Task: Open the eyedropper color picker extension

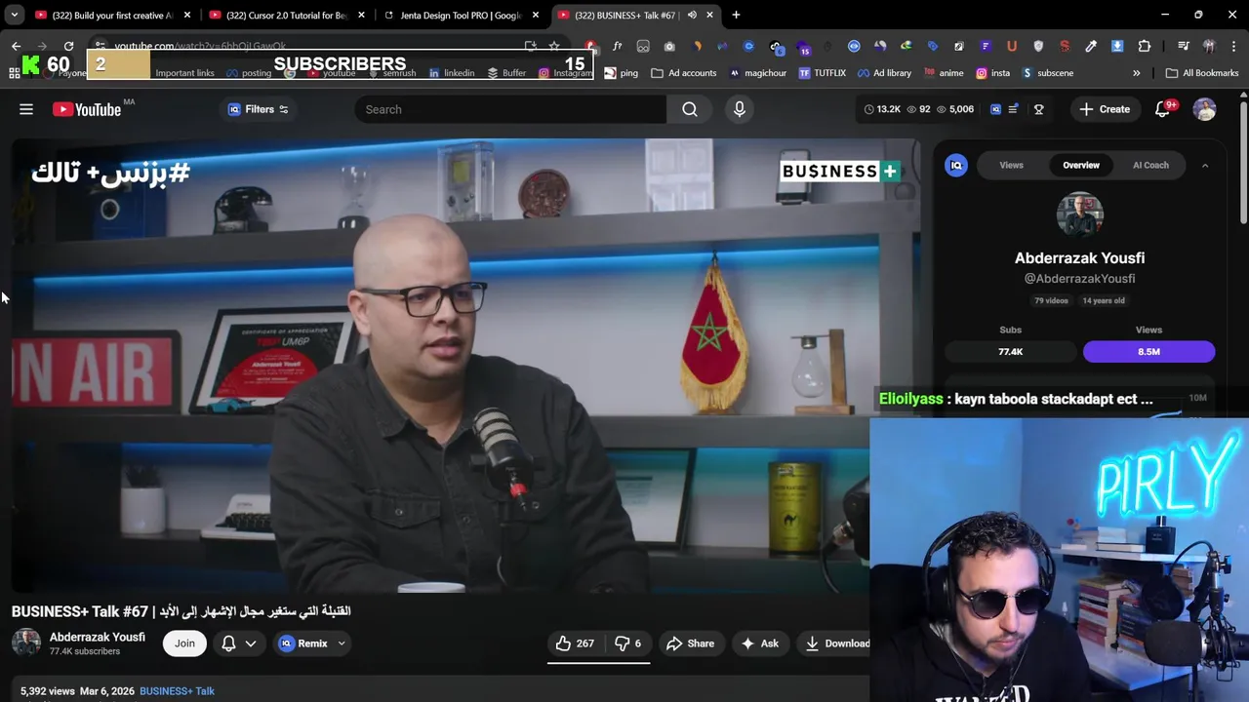Action: [1091, 46]
